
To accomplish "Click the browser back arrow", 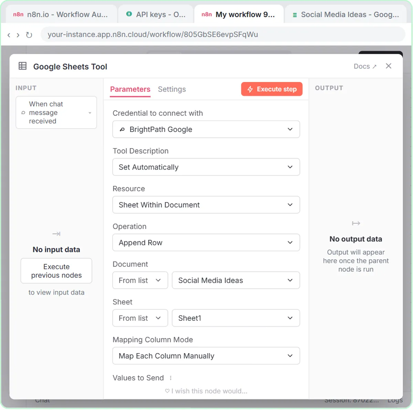I will point(9,35).
